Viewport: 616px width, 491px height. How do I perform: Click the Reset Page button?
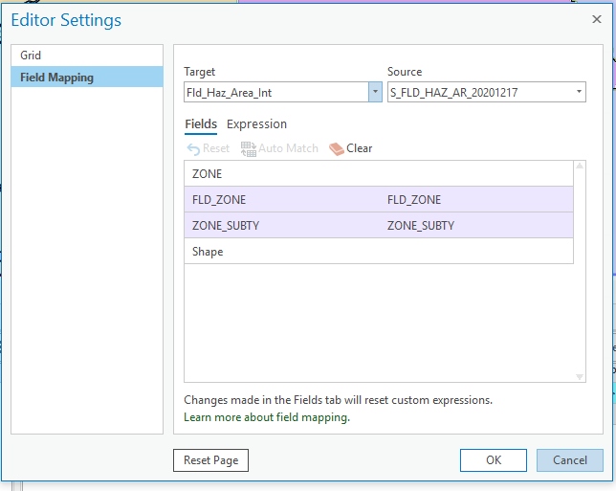[210, 460]
